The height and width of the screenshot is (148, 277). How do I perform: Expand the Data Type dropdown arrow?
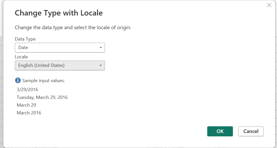tap(101, 48)
